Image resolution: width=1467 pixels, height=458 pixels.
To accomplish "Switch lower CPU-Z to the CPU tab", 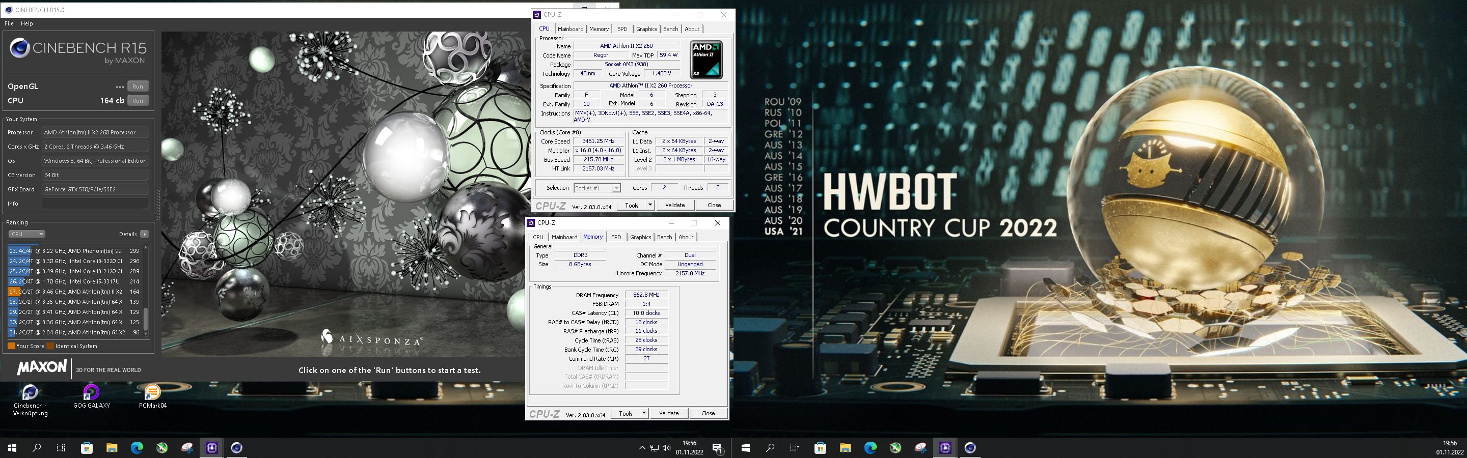I will (538, 237).
